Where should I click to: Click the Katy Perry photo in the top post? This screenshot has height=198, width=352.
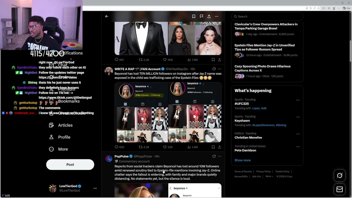point(208,40)
